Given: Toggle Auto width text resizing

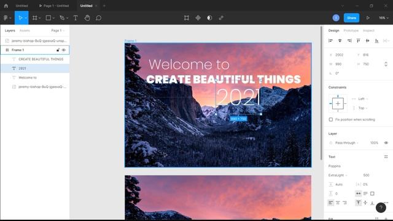Looking at the screenshot, I should click(359, 193).
